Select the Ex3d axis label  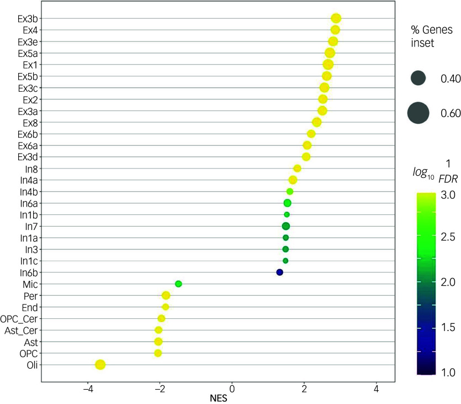tap(28, 157)
